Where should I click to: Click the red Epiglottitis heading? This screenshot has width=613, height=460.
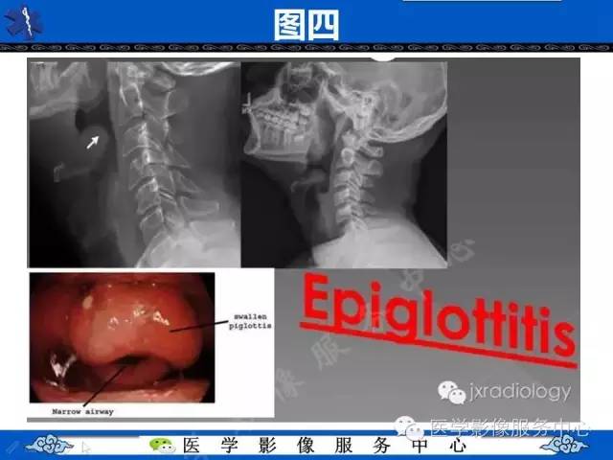438,317
